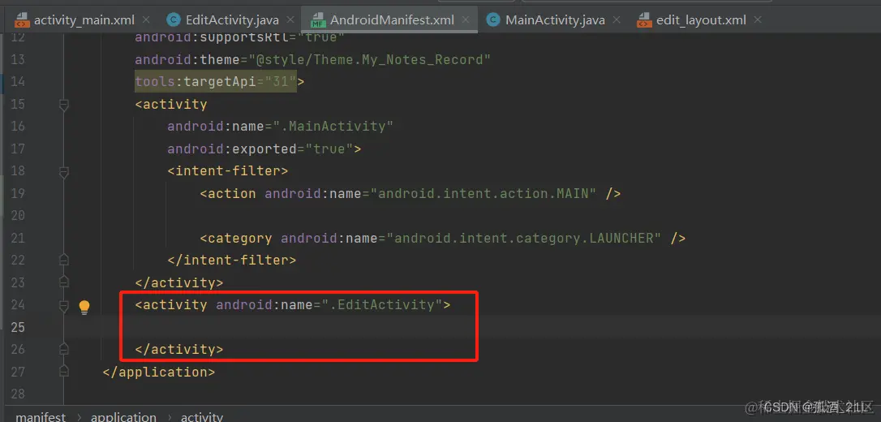
Task: Click fold end marker at line 22
Action: [x=63, y=260]
